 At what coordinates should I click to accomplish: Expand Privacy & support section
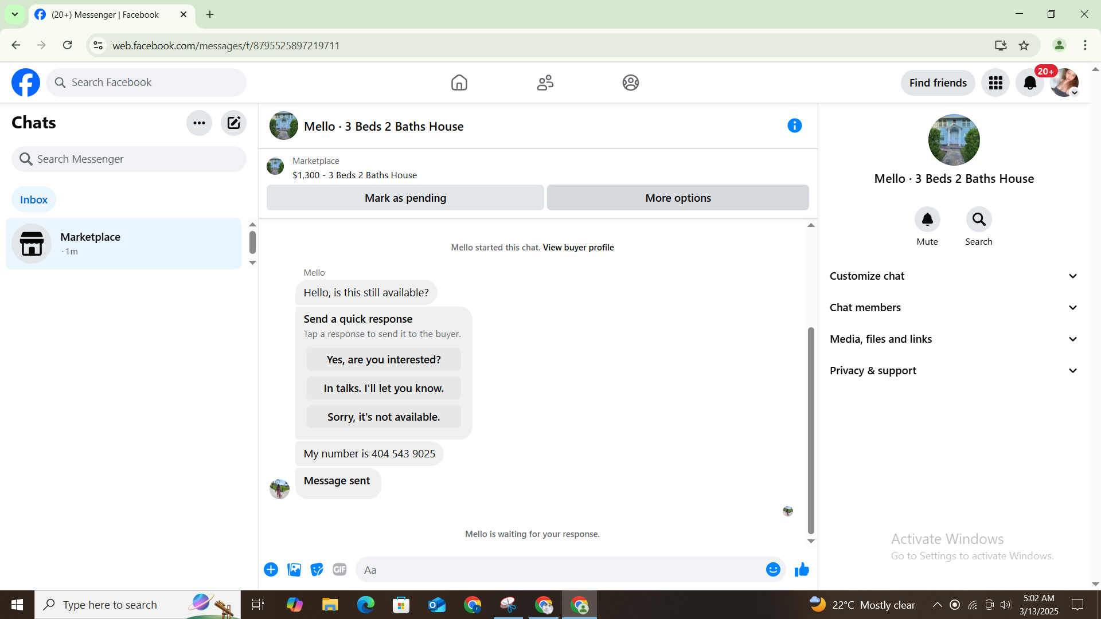tap(954, 371)
